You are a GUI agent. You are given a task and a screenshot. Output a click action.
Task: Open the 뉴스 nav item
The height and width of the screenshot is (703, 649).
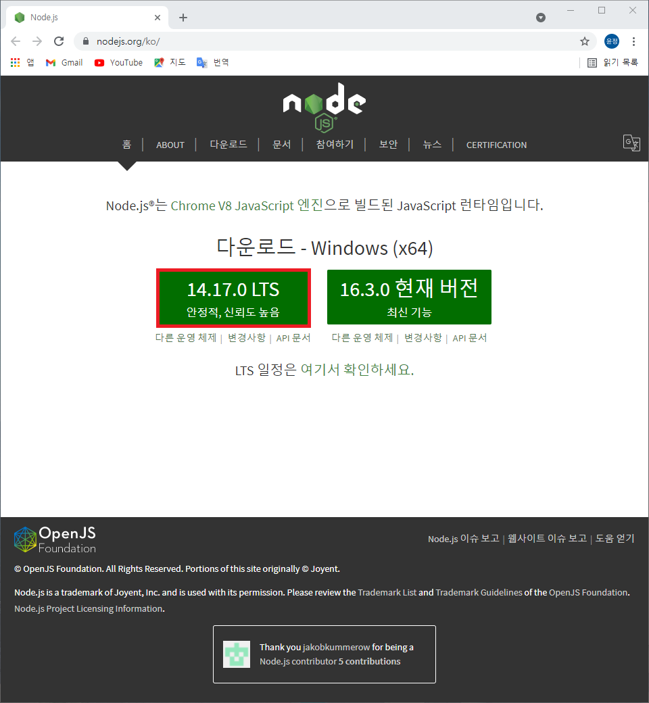432,145
